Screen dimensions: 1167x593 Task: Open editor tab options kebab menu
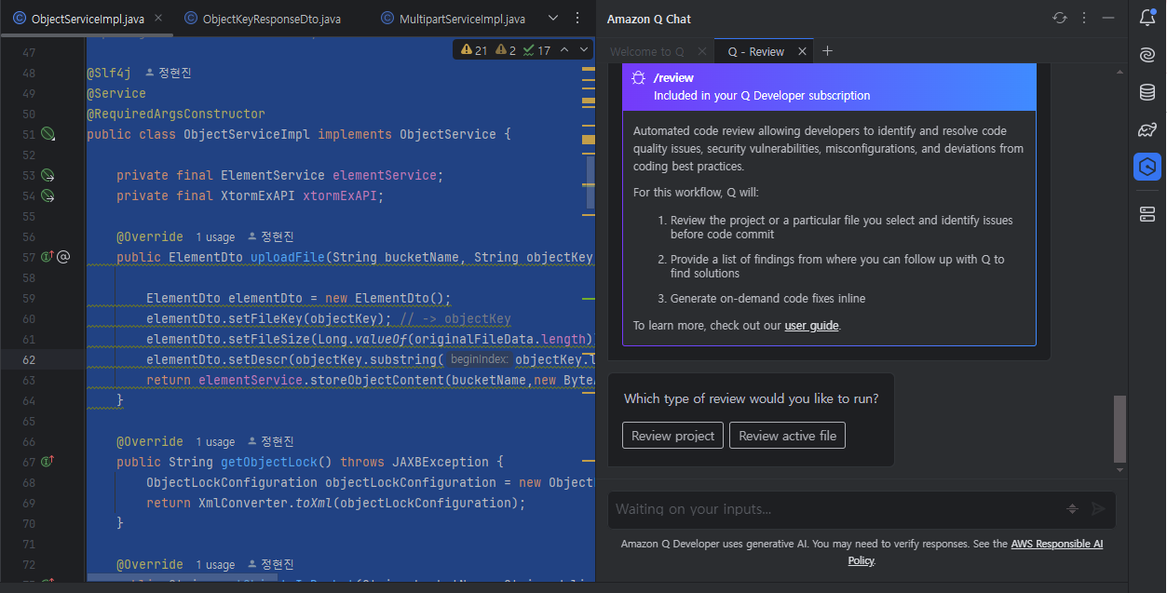577,19
